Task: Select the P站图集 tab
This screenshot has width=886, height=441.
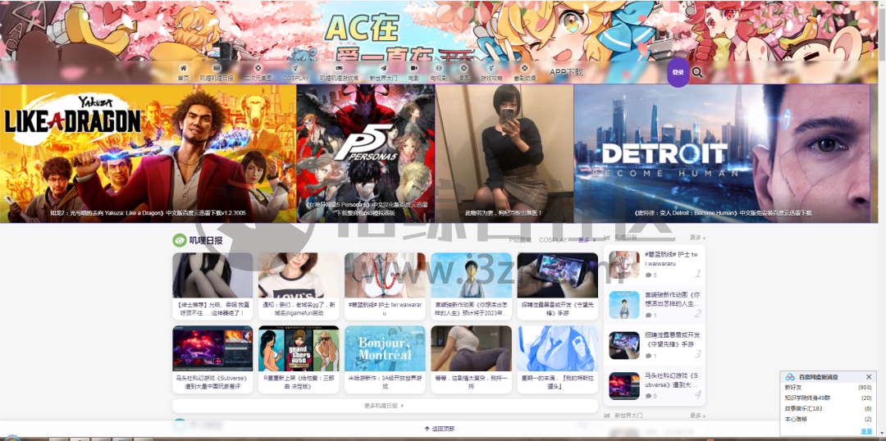Action: pos(520,240)
